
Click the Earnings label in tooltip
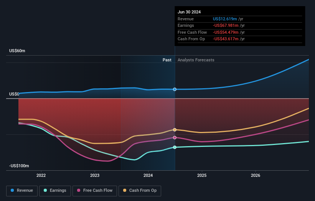pos(186,25)
